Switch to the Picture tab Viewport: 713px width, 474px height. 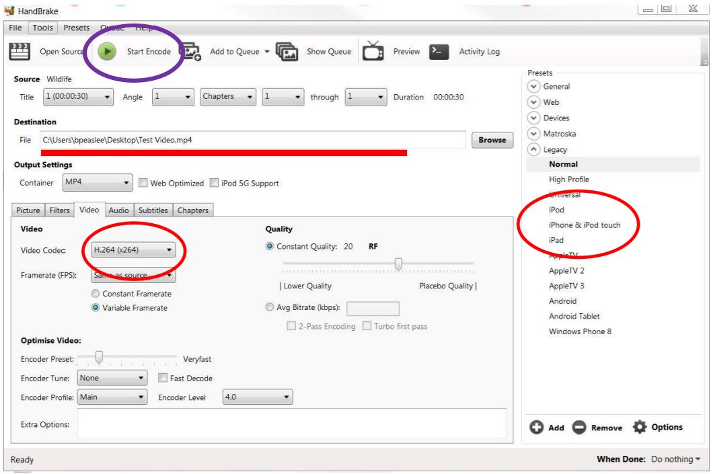(28, 210)
